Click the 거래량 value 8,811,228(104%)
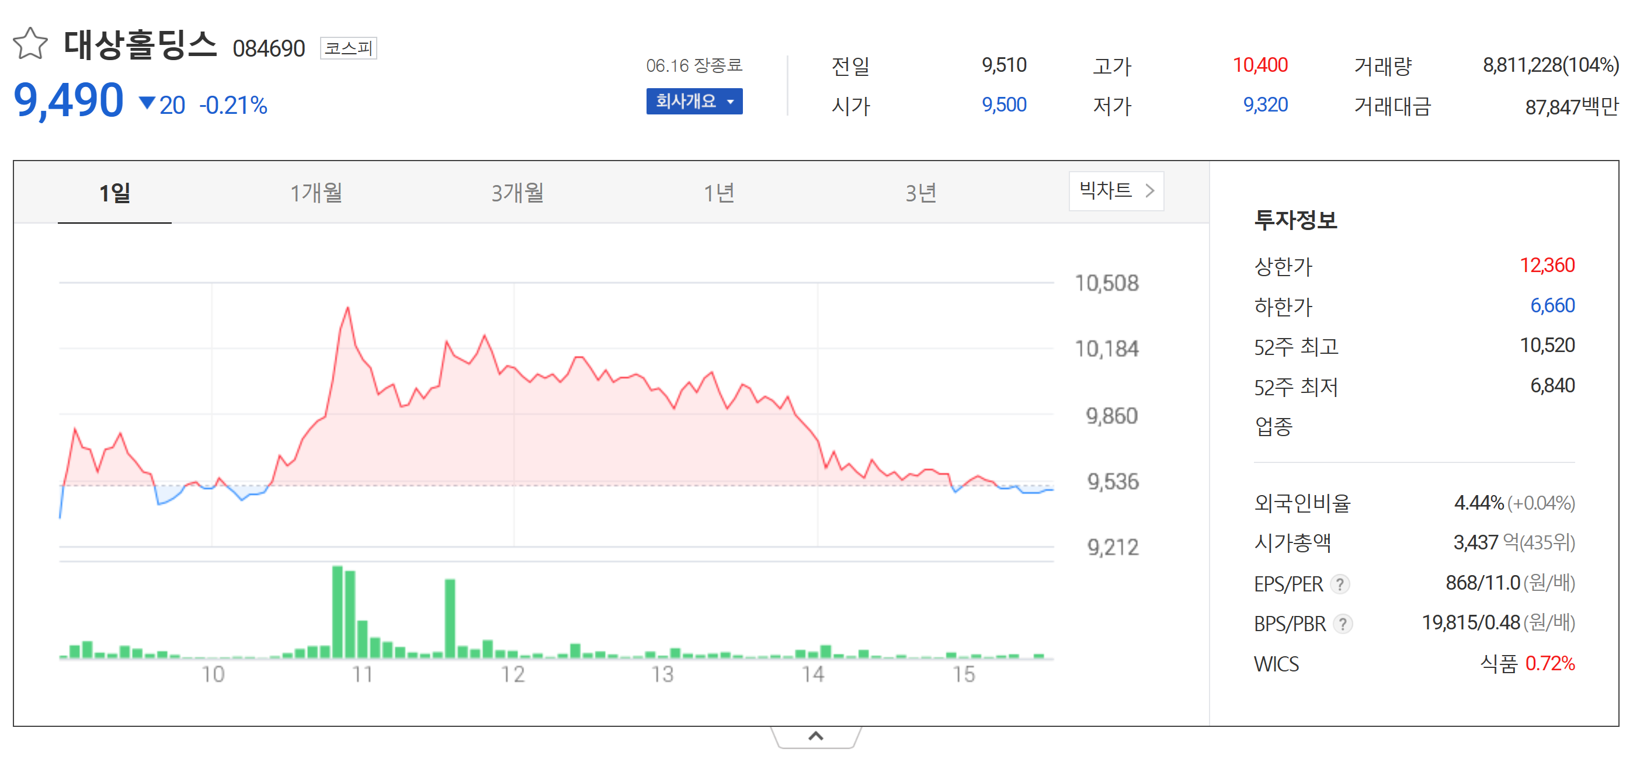Image resolution: width=1647 pixels, height=759 pixels. click(1551, 65)
